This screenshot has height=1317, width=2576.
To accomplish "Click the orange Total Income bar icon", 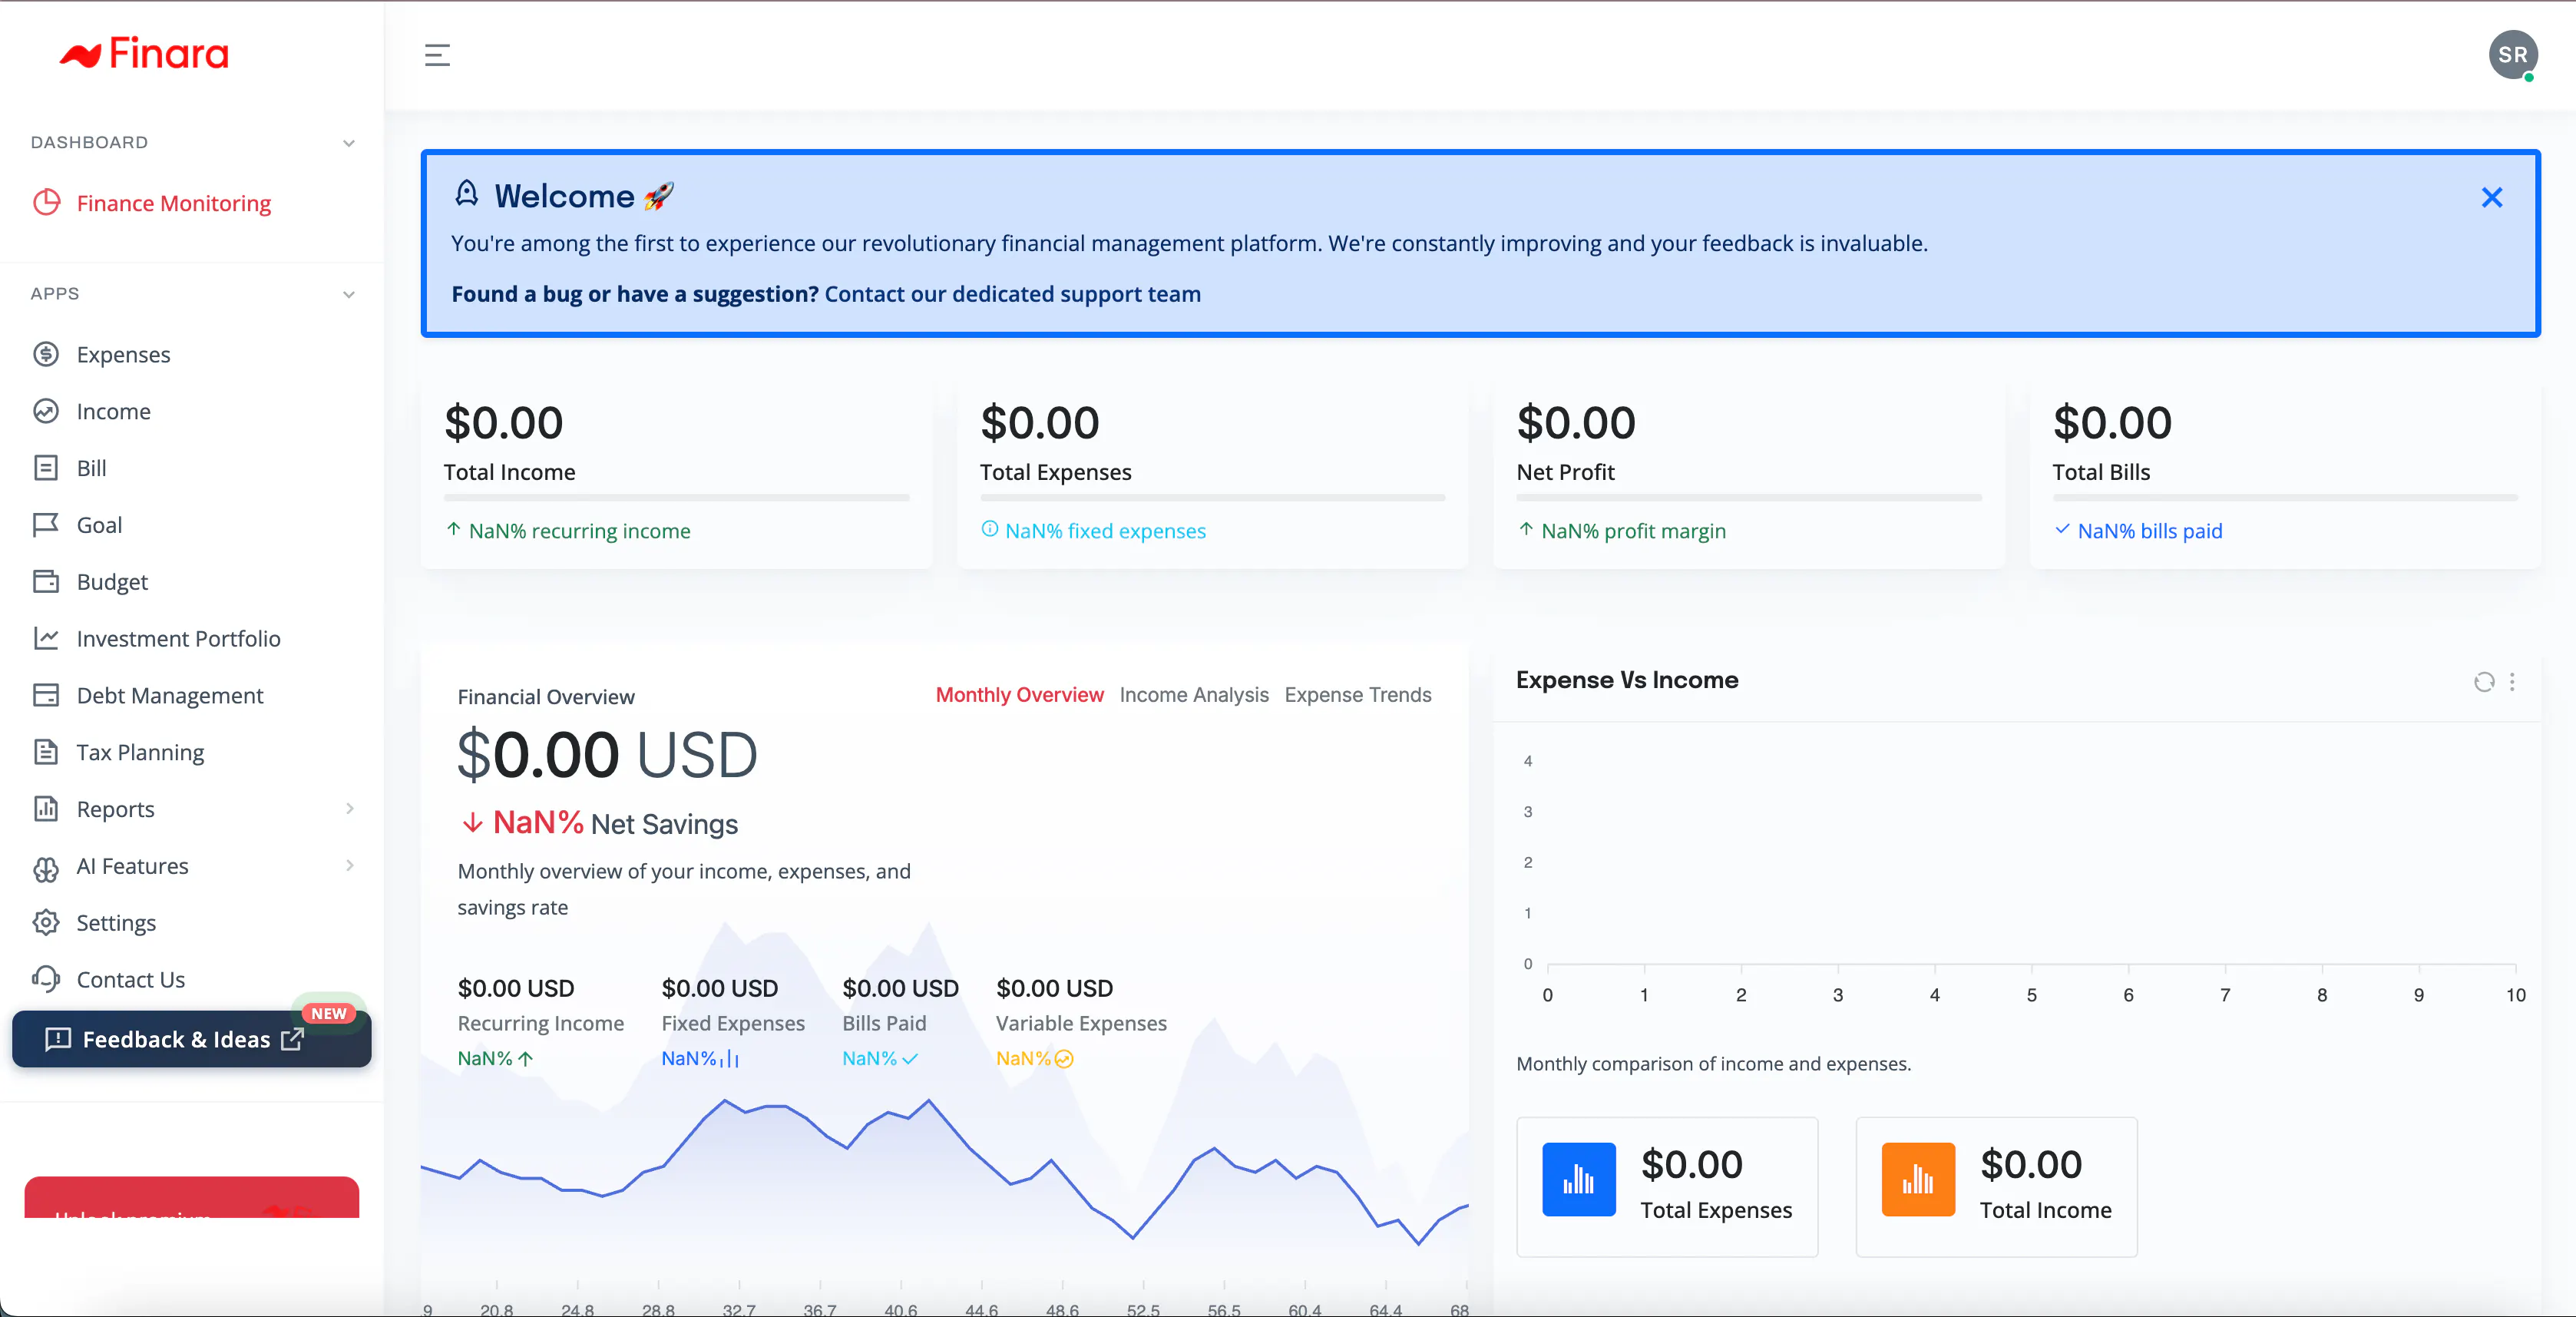I will 1918,1179.
